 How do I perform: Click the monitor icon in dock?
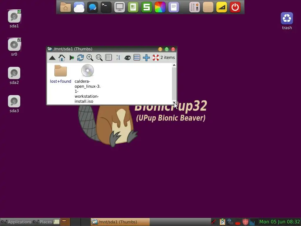(120, 7)
